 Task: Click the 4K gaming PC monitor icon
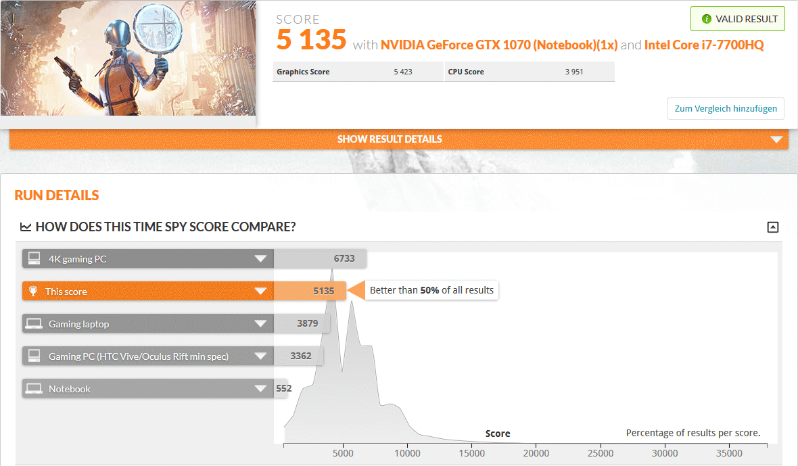(34, 259)
